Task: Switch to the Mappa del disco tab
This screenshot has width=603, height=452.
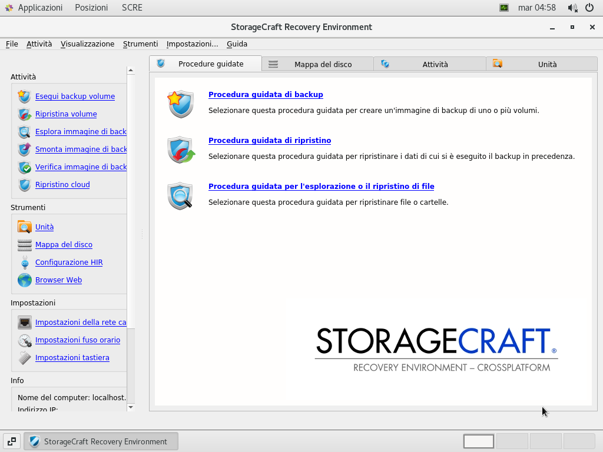Action: (x=317, y=64)
